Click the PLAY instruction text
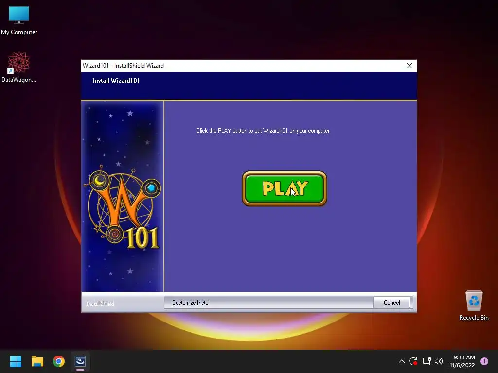 263,131
